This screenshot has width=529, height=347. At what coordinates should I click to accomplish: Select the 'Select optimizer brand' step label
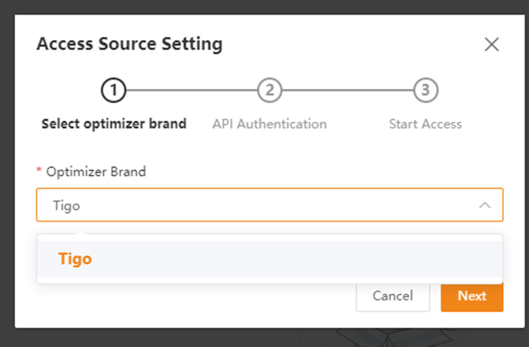114,124
